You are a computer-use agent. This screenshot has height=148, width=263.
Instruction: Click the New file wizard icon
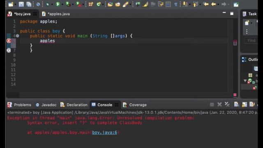[11, 4]
